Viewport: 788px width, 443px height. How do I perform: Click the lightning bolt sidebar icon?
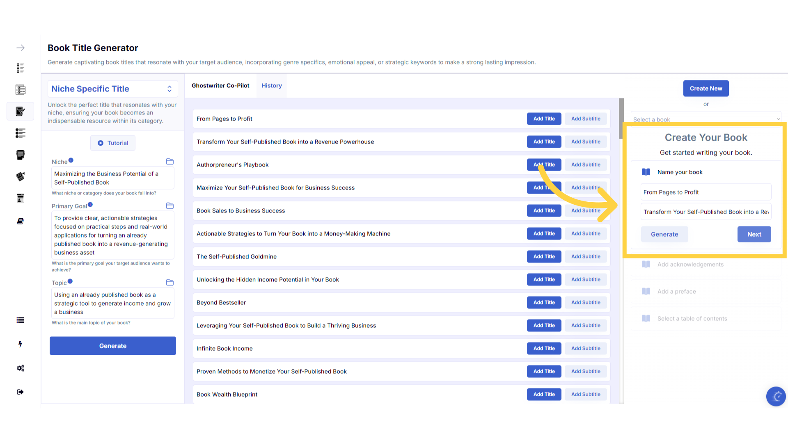tap(20, 344)
